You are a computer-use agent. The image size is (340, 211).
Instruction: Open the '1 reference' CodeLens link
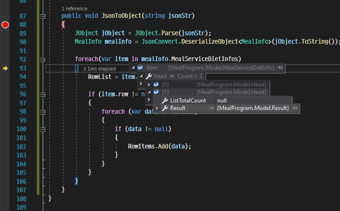75,8
